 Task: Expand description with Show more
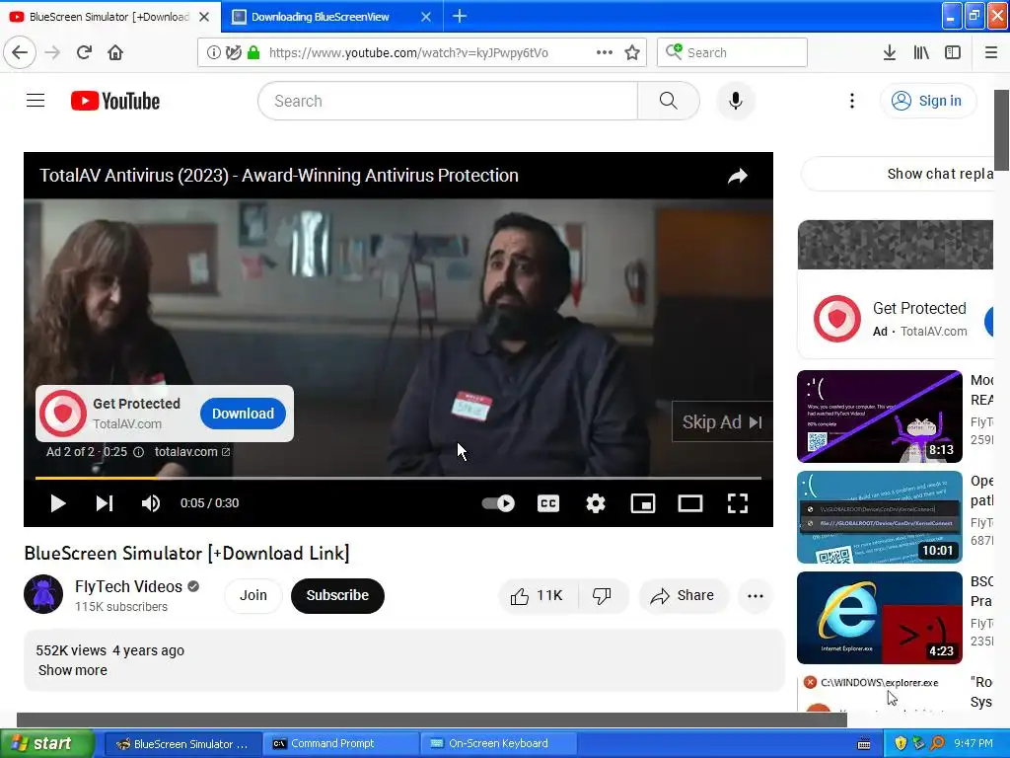(x=73, y=670)
